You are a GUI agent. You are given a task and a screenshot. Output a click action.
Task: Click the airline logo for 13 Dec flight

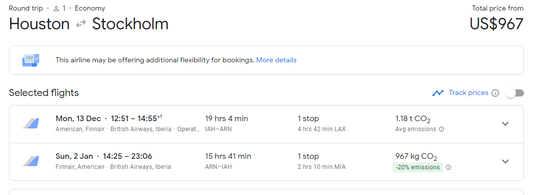coord(31,124)
